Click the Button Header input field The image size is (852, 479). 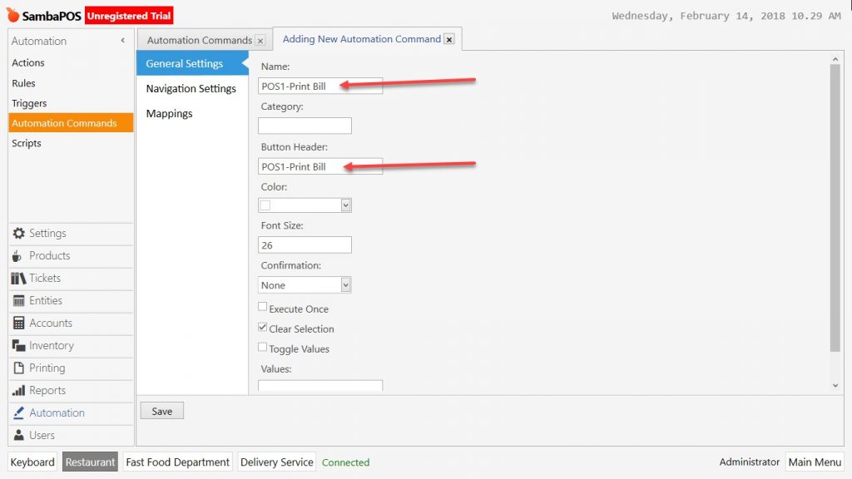[x=320, y=166]
